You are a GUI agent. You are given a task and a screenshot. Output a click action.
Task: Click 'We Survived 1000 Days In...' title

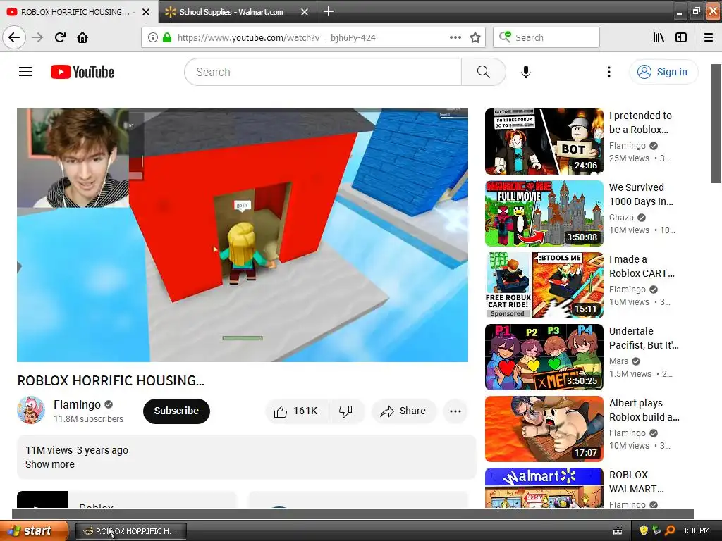tap(641, 194)
